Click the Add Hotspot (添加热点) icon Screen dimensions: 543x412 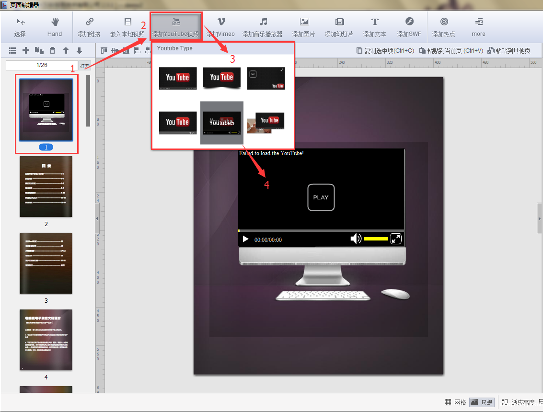444,27
